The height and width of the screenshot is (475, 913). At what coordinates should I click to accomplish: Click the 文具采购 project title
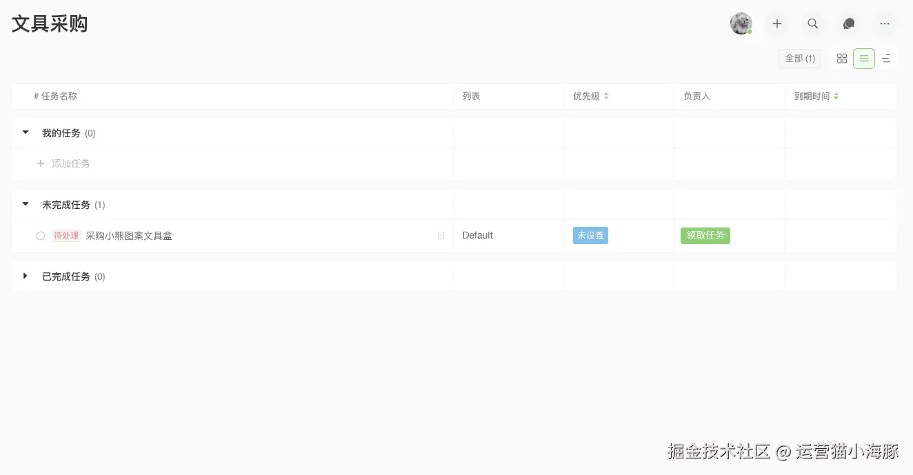tap(50, 23)
